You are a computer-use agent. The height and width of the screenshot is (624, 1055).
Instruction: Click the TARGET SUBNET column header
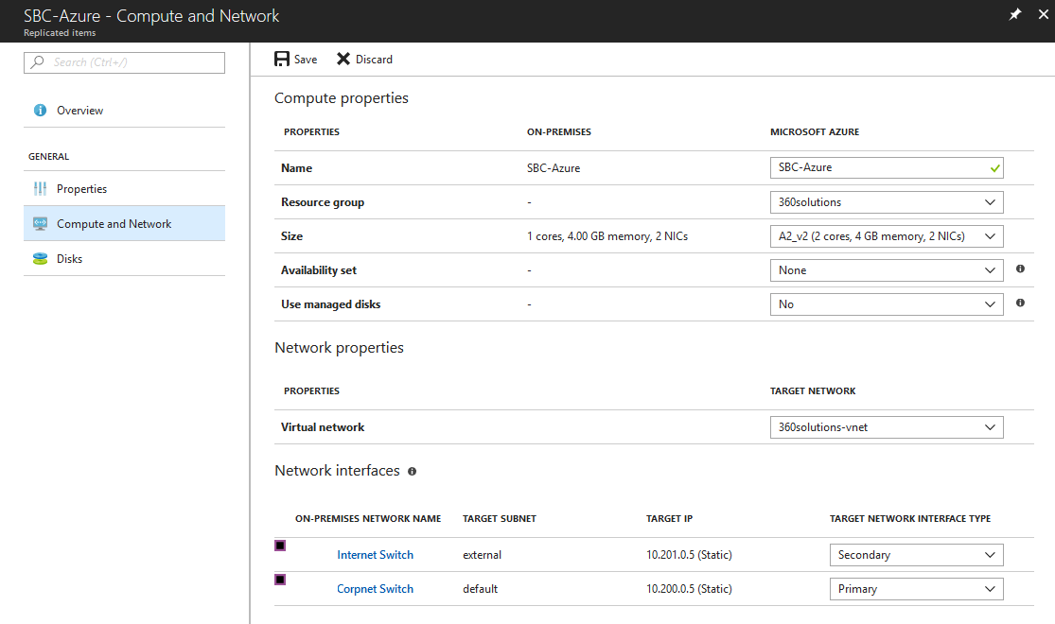(x=500, y=518)
